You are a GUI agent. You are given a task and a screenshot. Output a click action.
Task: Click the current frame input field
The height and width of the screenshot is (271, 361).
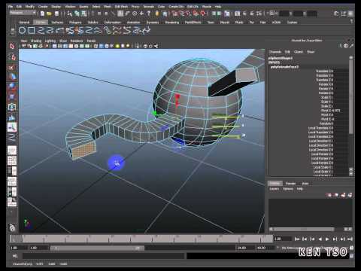(283, 239)
